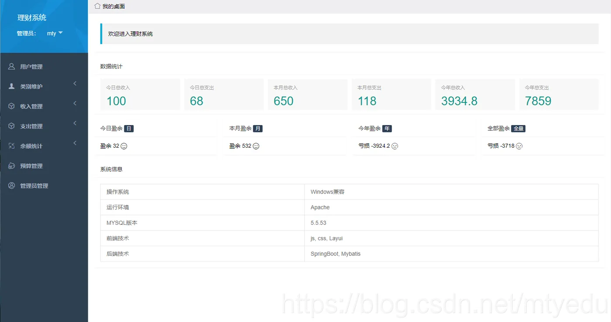Expand the 收入管理 submenu chevron
The width and height of the screenshot is (611, 322).
click(75, 103)
